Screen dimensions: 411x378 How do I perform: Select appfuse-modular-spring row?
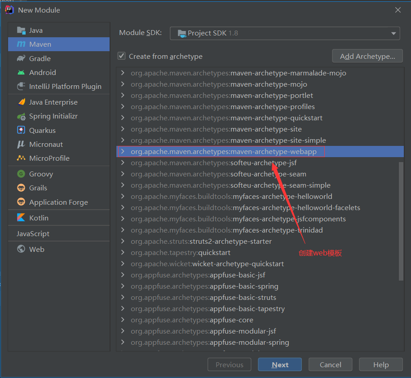(260, 343)
